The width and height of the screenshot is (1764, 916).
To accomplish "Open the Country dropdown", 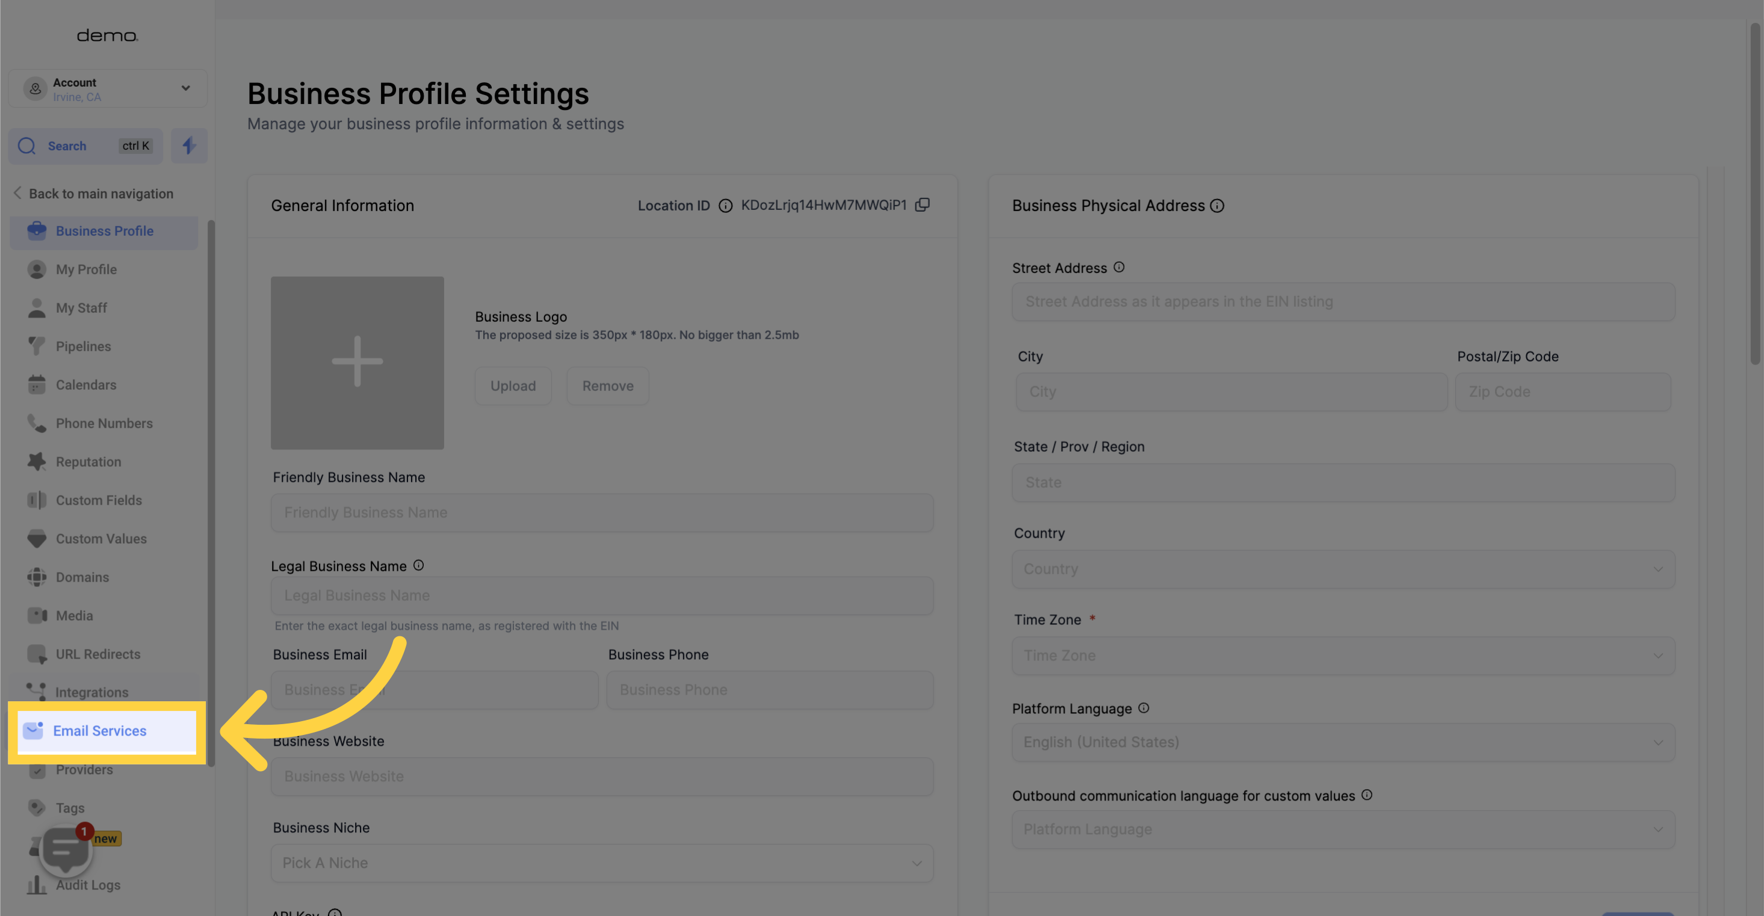I will [1343, 569].
